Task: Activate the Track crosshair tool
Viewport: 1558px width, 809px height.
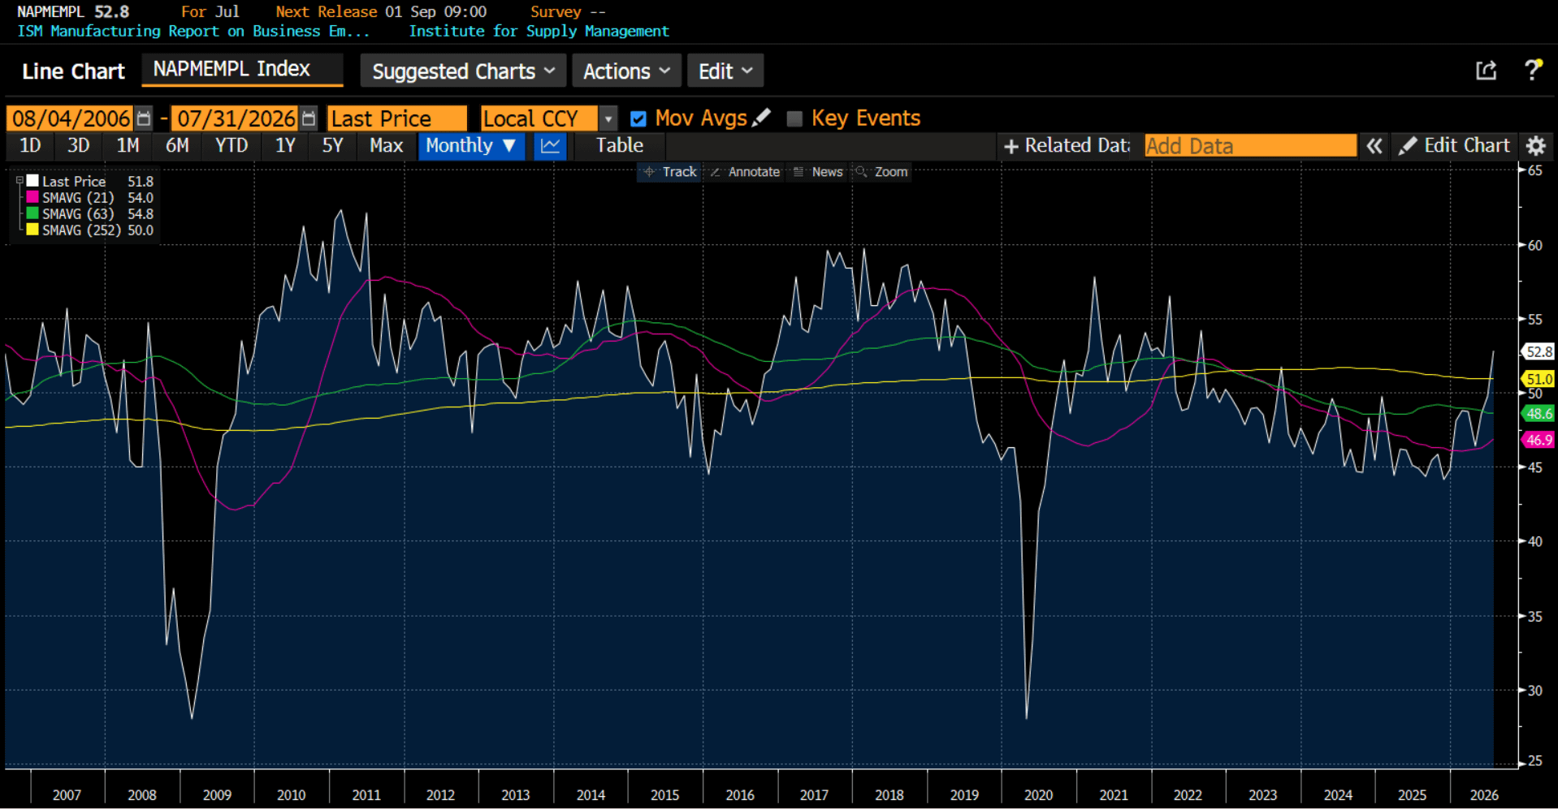Action: (x=670, y=172)
